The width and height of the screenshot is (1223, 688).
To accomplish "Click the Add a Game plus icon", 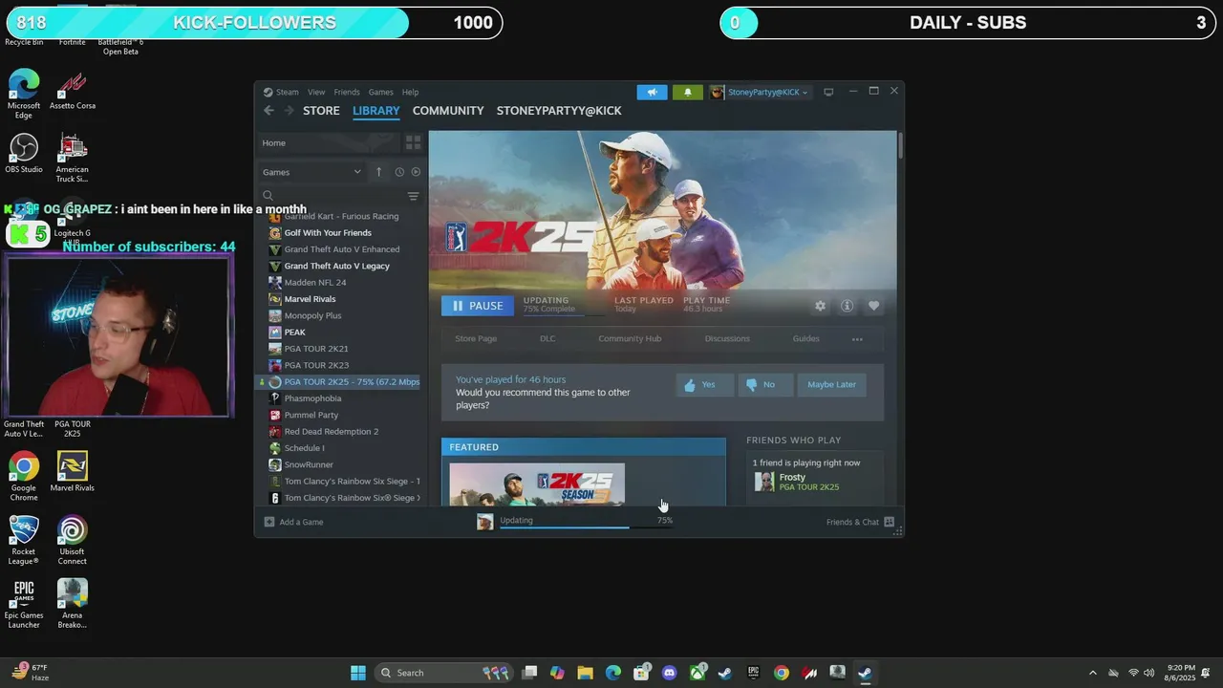I will pyautogui.click(x=269, y=522).
